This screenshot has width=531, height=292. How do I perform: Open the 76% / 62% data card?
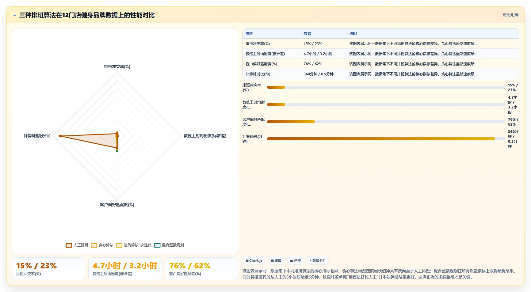pos(201,269)
